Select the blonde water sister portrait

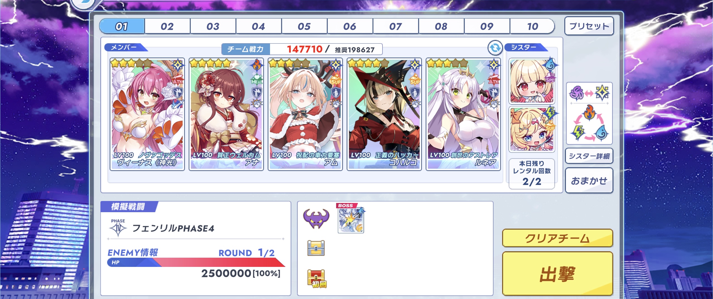532,81
